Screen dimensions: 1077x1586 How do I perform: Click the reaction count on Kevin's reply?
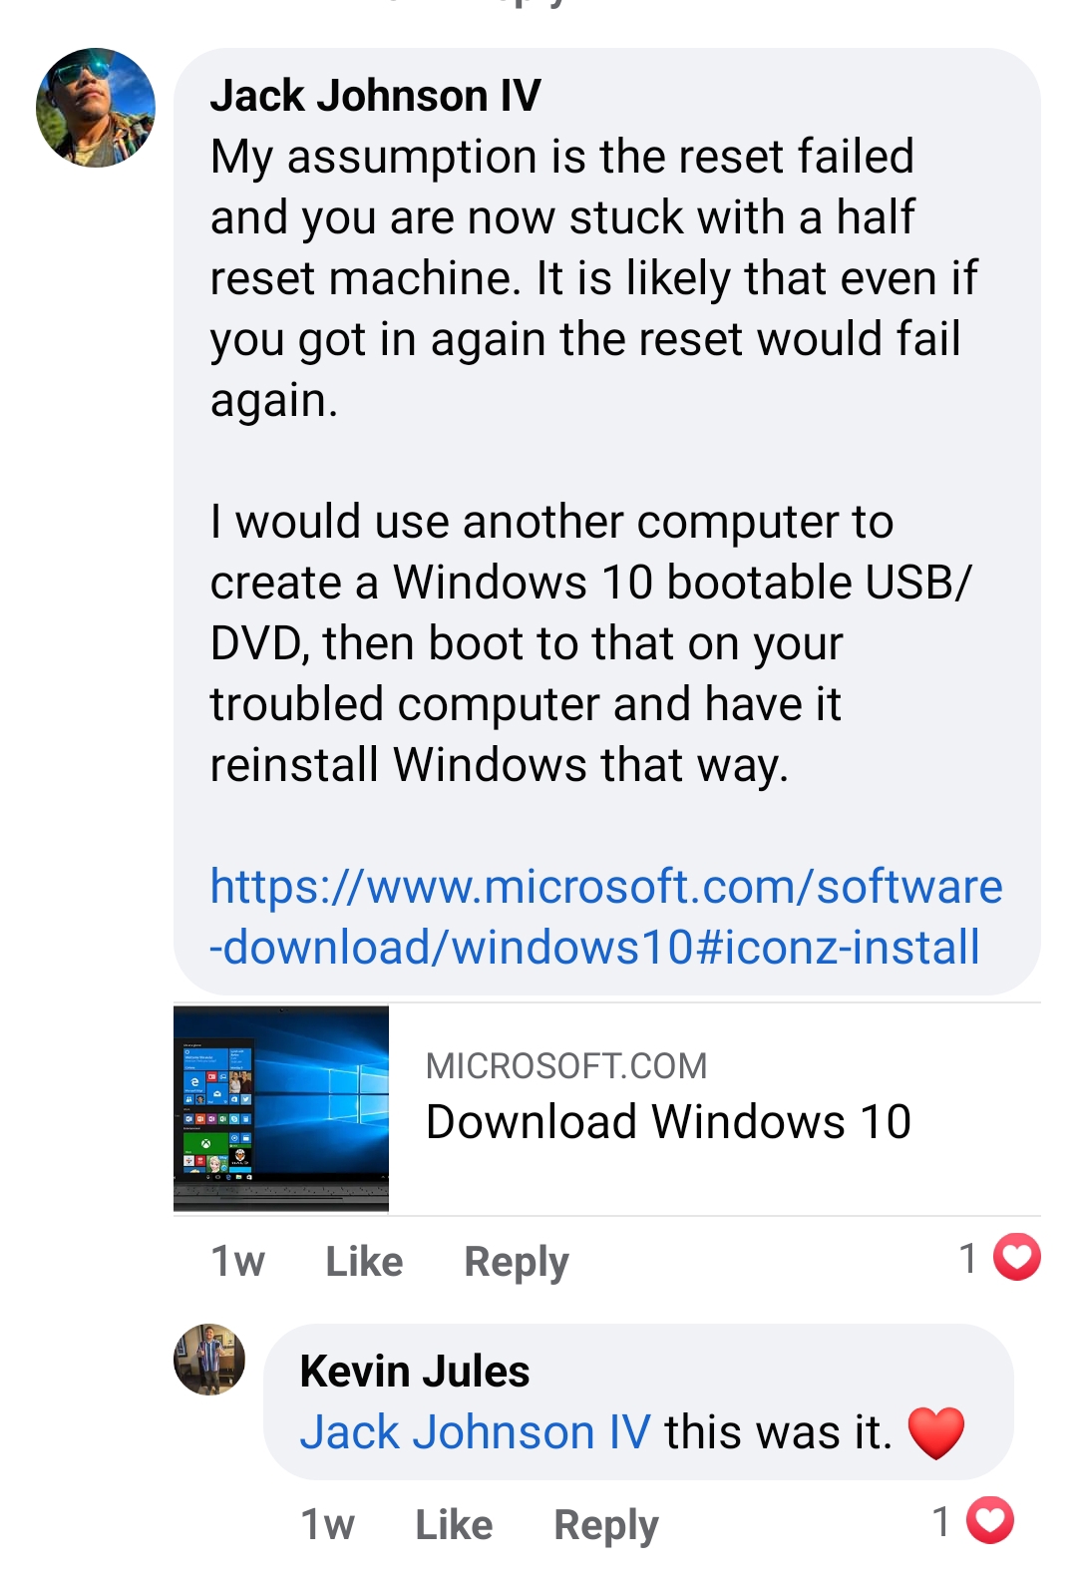tap(940, 1522)
